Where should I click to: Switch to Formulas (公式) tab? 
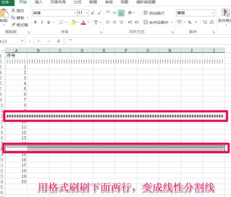click(x=77, y=2)
